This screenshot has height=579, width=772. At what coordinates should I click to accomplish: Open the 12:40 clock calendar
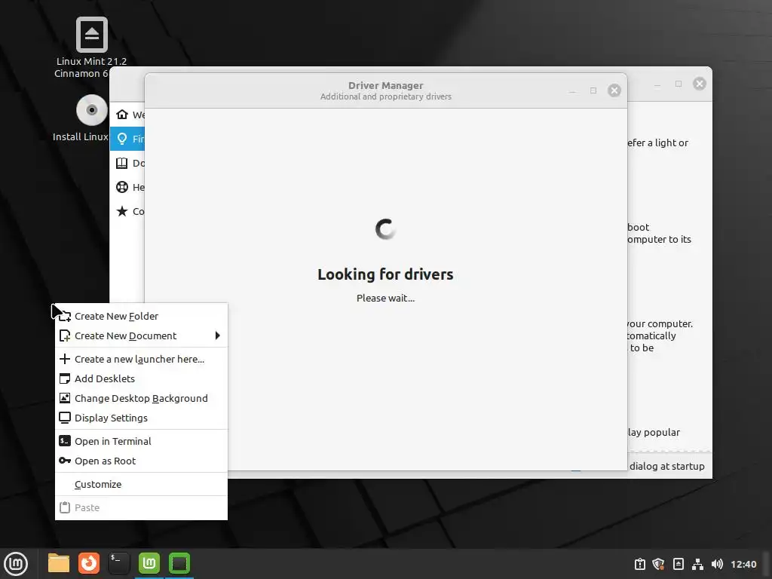coord(743,564)
